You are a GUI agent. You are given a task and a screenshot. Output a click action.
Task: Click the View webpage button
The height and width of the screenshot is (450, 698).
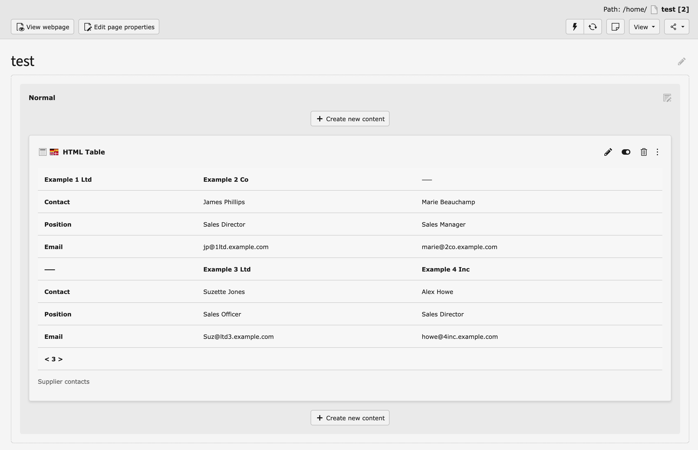point(42,27)
